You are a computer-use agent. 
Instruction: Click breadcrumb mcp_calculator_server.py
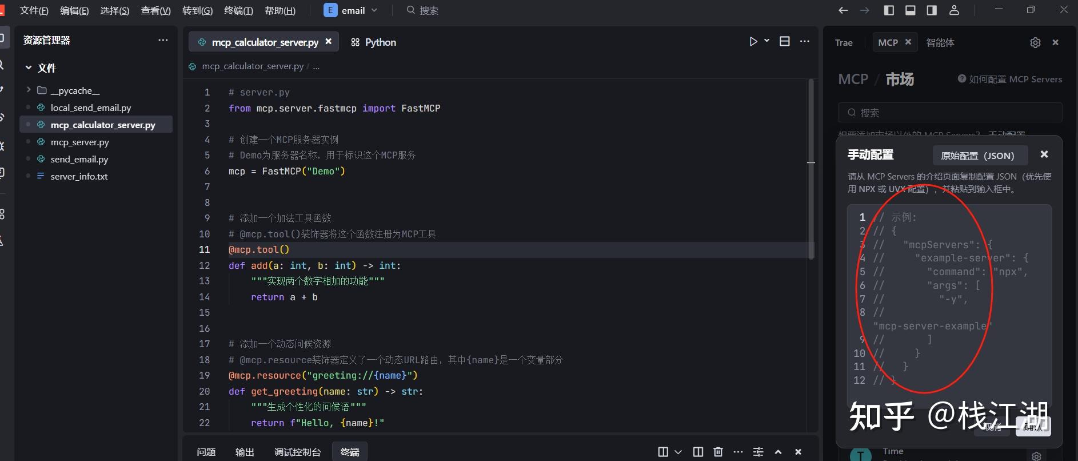pyautogui.click(x=253, y=66)
